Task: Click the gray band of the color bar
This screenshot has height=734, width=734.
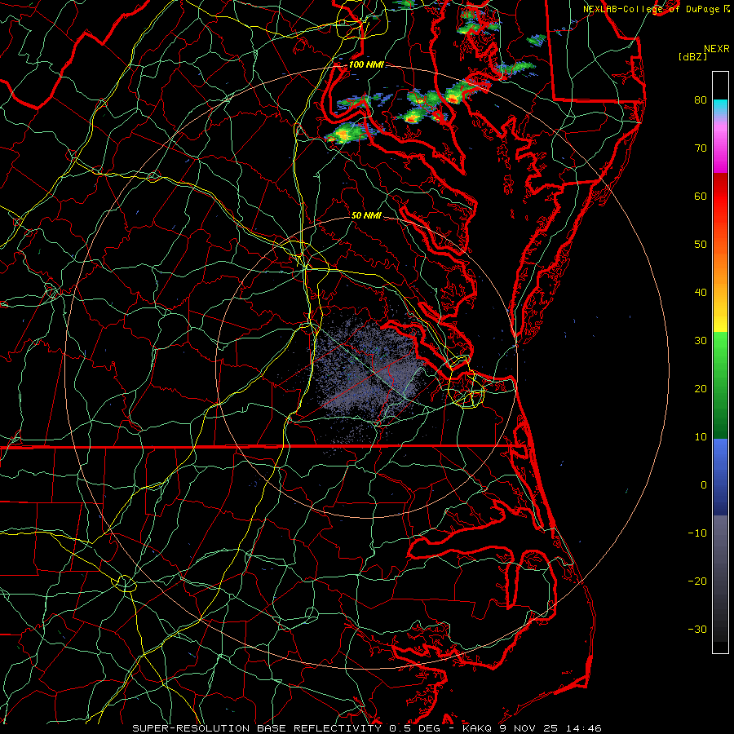Action: point(720,578)
